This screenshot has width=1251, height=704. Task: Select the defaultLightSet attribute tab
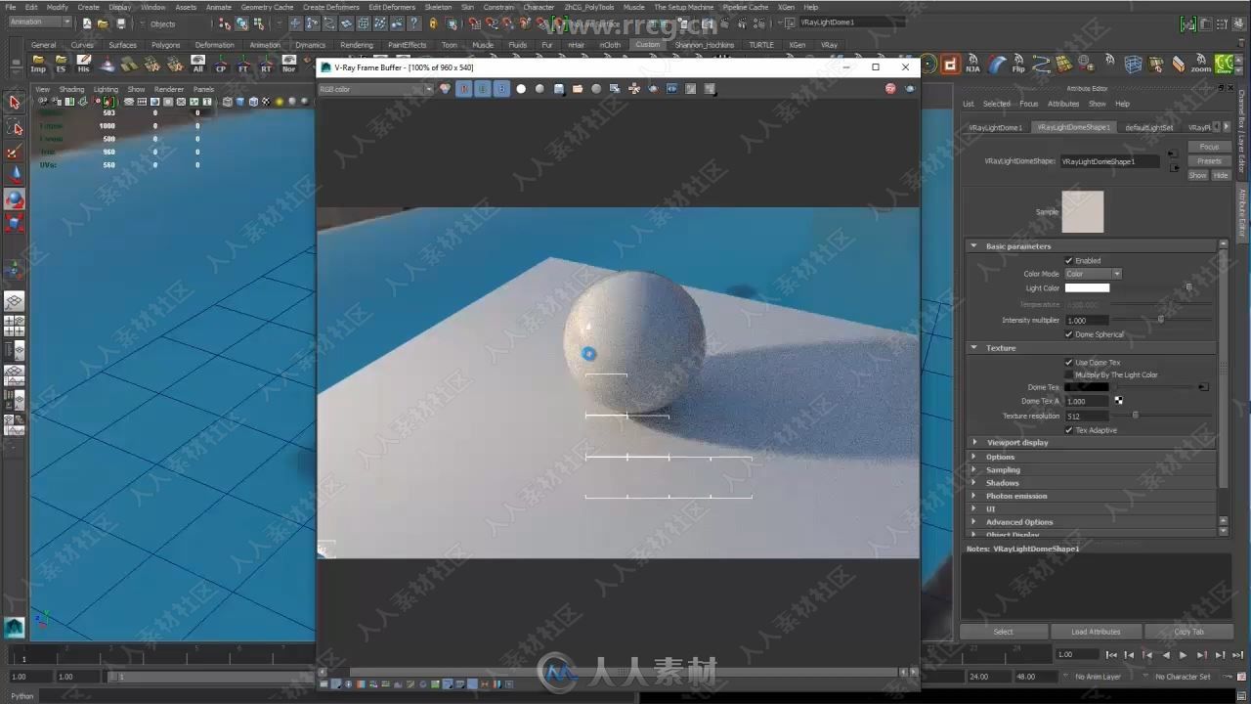pyautogui.click(x=1148, y=127)
